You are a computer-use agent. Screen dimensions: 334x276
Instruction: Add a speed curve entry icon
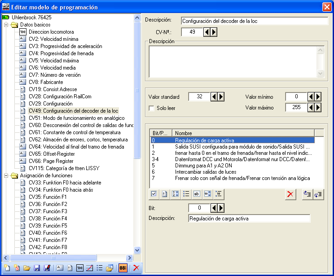[90, 267]
